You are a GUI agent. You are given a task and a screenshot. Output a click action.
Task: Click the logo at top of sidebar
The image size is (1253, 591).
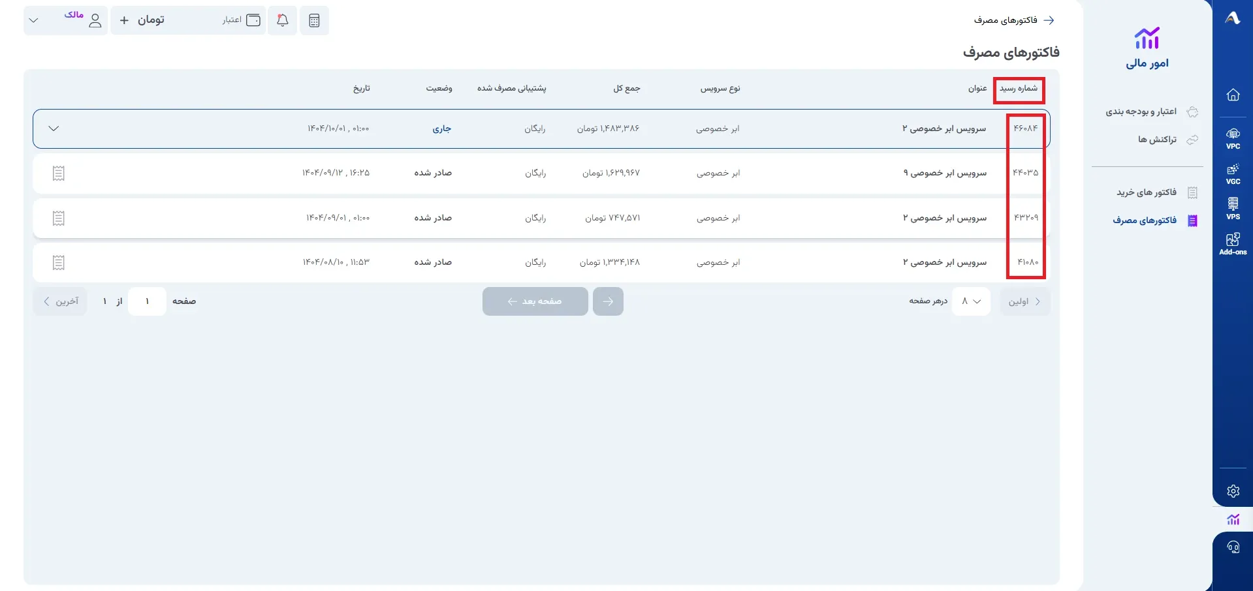[1233, 18]
